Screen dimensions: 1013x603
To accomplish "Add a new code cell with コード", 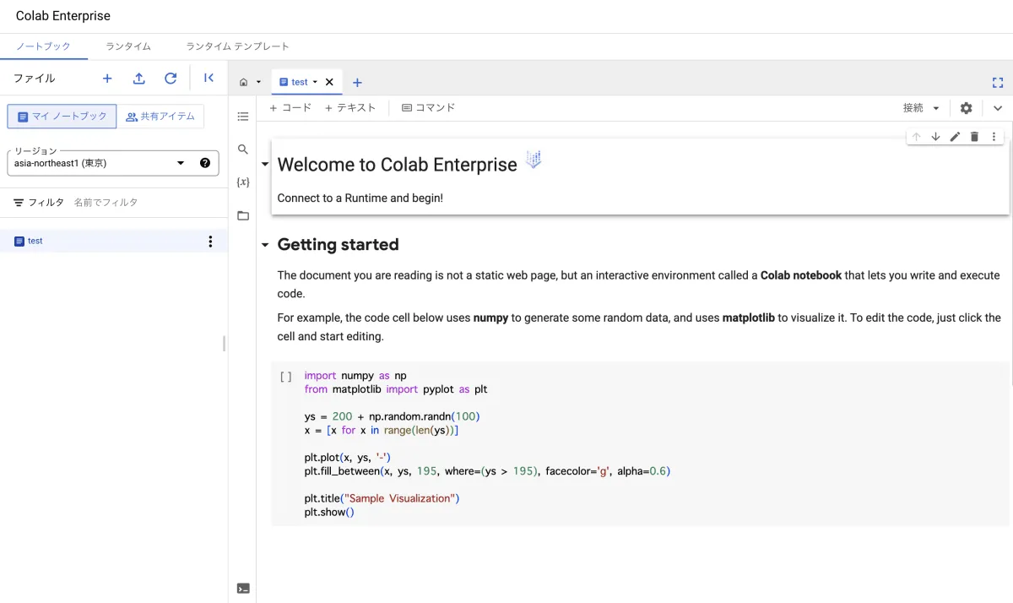I will (x=290, y=108).
